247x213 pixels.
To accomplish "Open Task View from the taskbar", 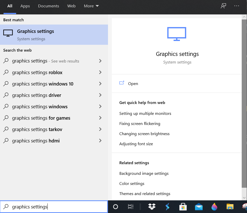I will pyautogui.click(x=130, y=207).
